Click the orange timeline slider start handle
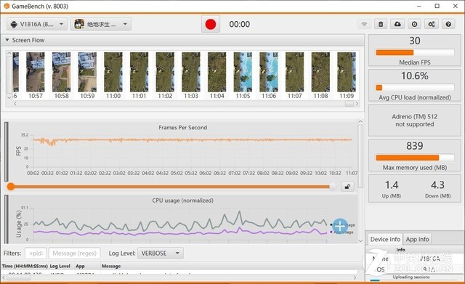This screenshot has width=465, height=284. click(x=11, y=187)
